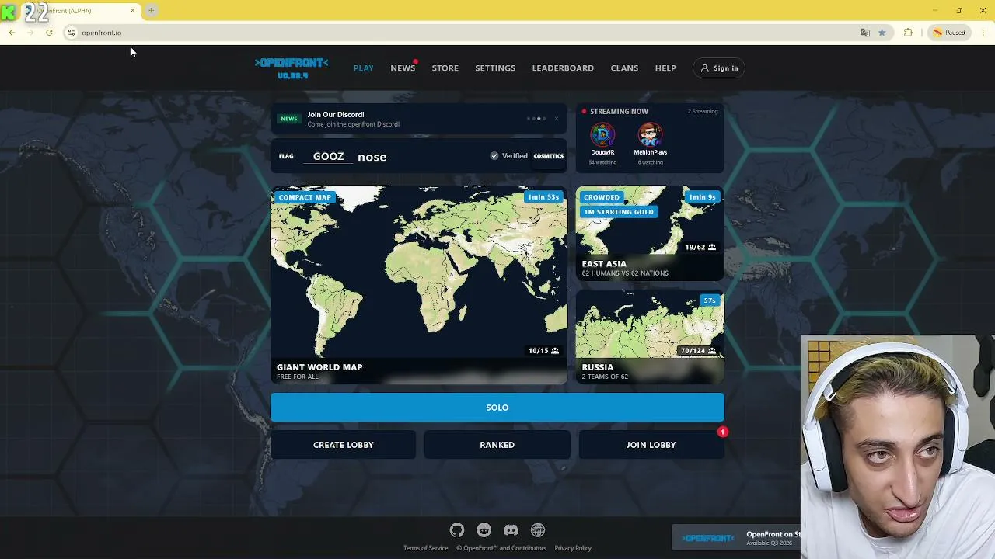Image resolution: width=995 pixels, height=559 pixels.
Task: Toggle the Verified checkmark
Action: point(494,156)
